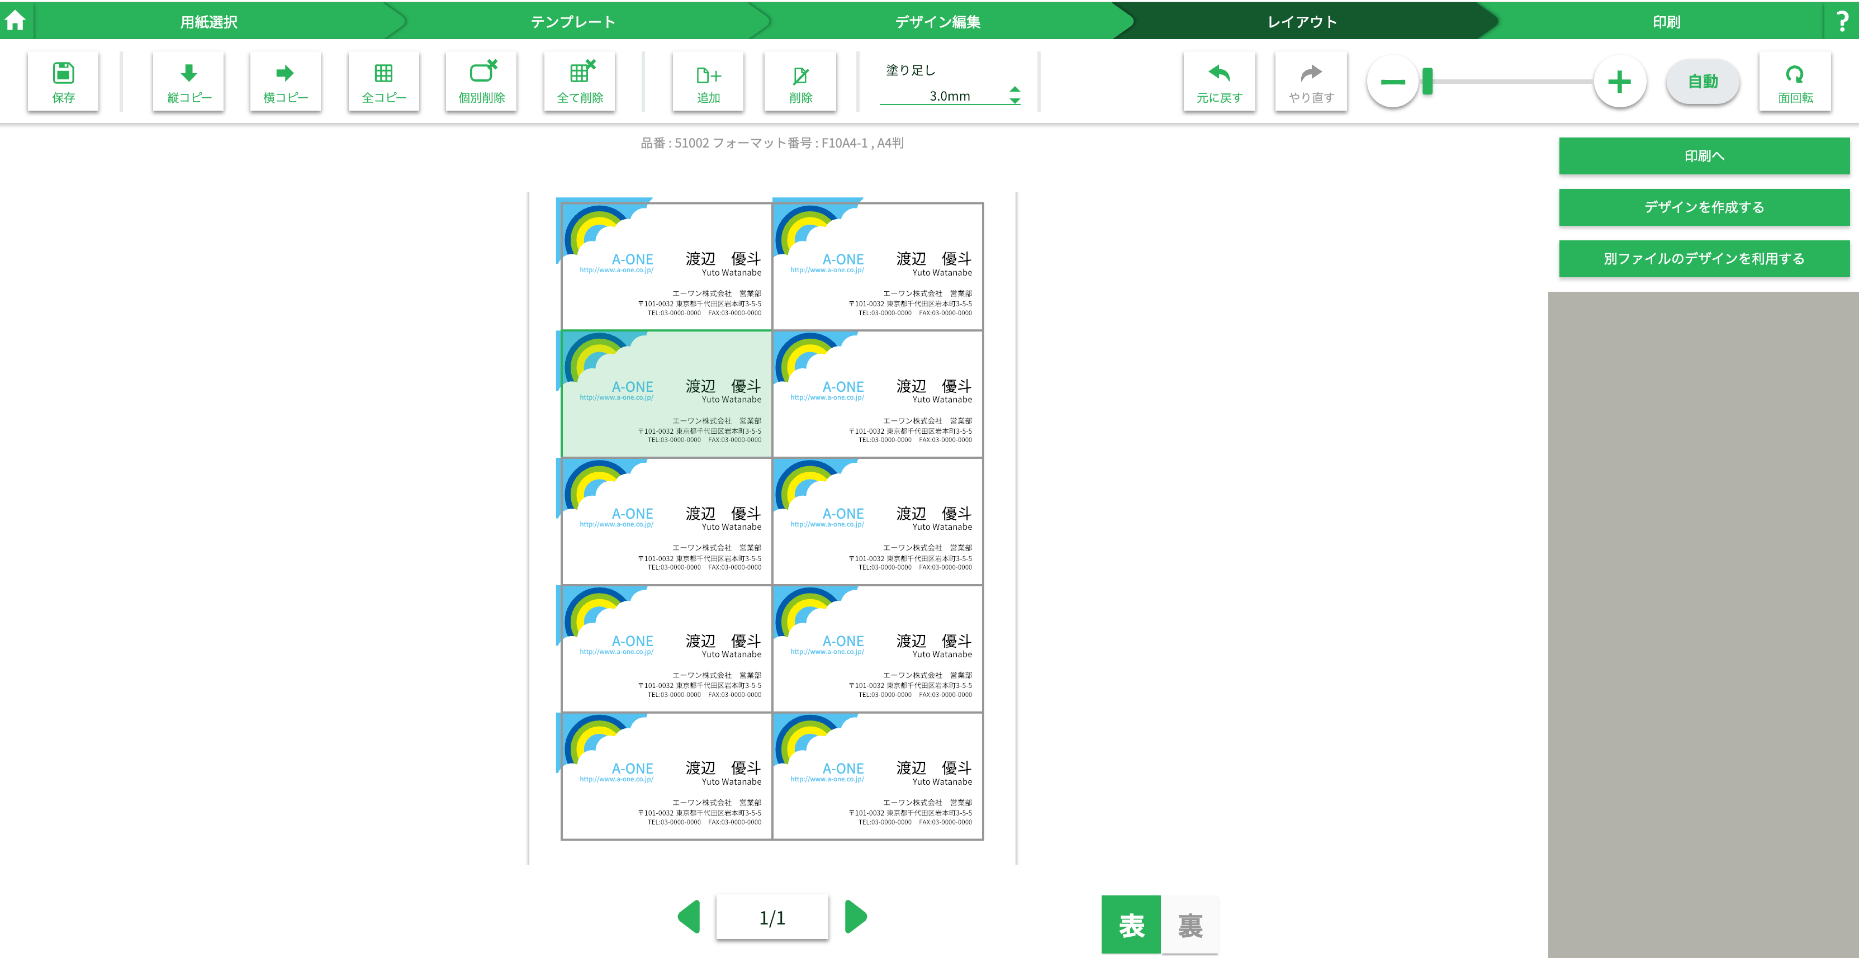This screenshot has height=958, width=1859.
Task: Open the レイアウト step
Action: (1303, 21)
